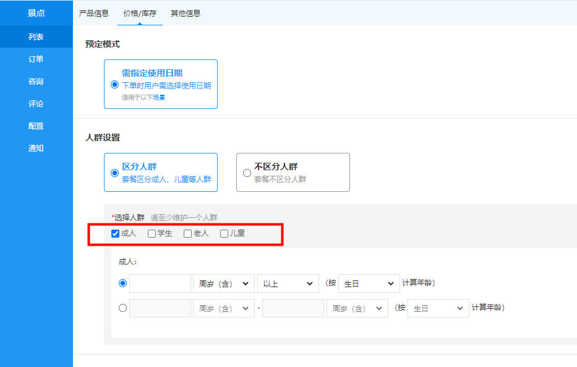The height and width of the screenshot is (367, 577).
Task: Open 评论 from the left navigation
Action: point(36,104)
